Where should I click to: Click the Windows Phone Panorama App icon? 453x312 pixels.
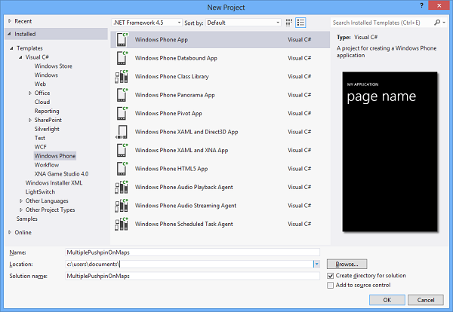coord(122,95)
